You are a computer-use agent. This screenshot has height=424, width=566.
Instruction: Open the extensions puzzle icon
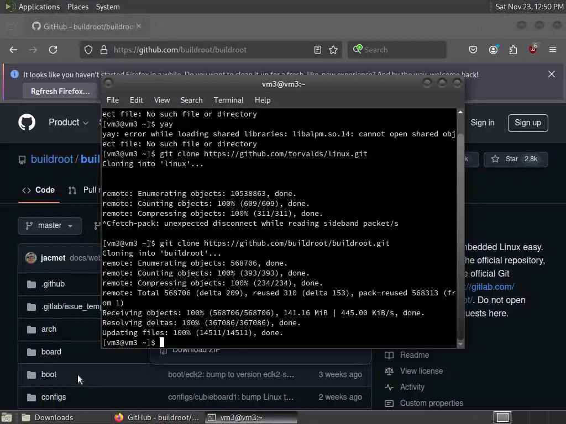point(513,50)
